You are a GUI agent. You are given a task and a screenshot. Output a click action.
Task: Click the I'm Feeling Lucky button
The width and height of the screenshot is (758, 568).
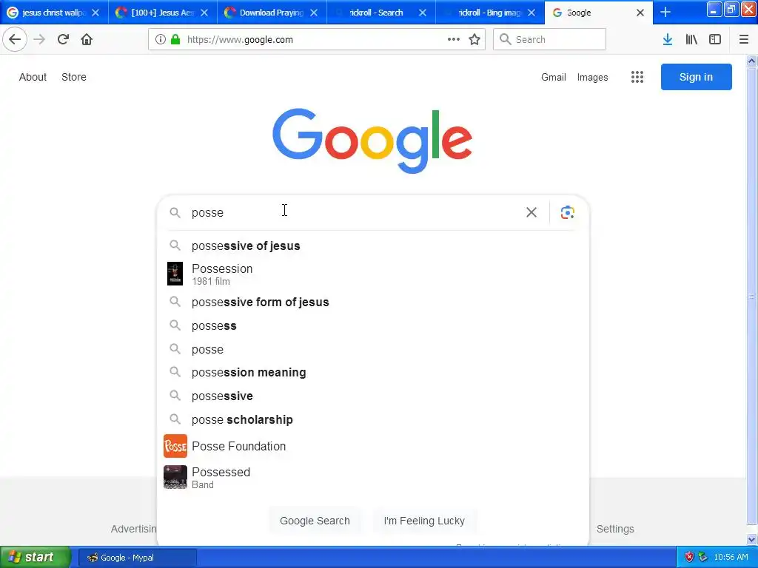[424, 521]
